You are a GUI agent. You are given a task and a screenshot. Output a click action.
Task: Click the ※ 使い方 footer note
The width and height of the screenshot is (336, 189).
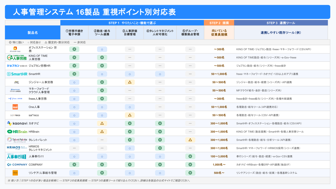click(x=99, y=180)
